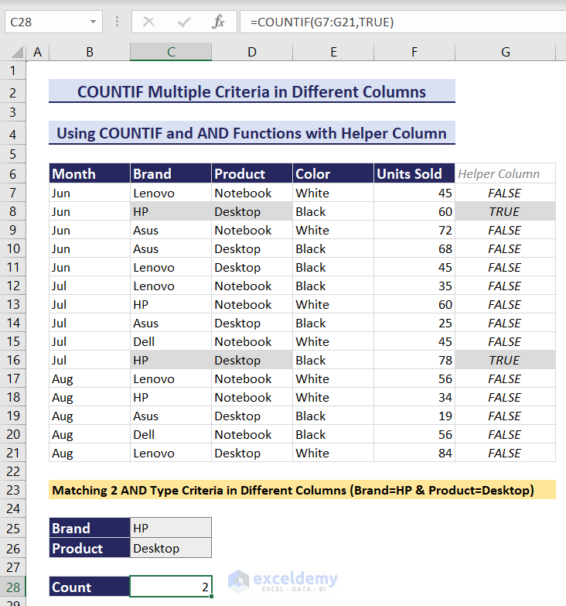
Task: Click 'Dell' brand cell in row 20
Action: pyautogui.click(x=171, y=434)
